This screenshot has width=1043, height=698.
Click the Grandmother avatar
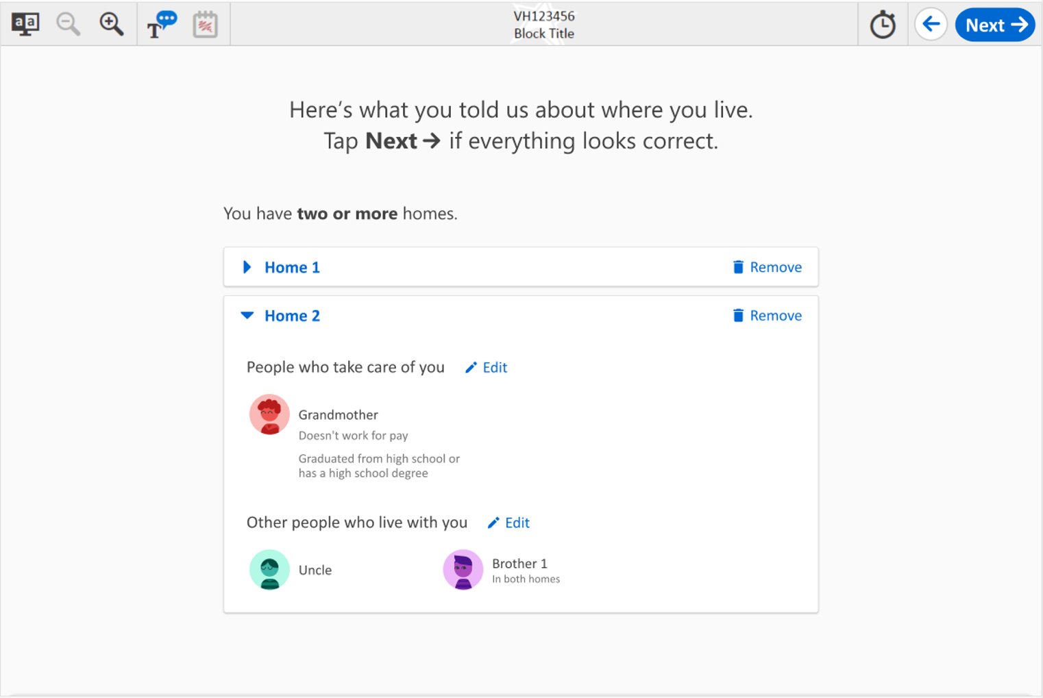269,414
